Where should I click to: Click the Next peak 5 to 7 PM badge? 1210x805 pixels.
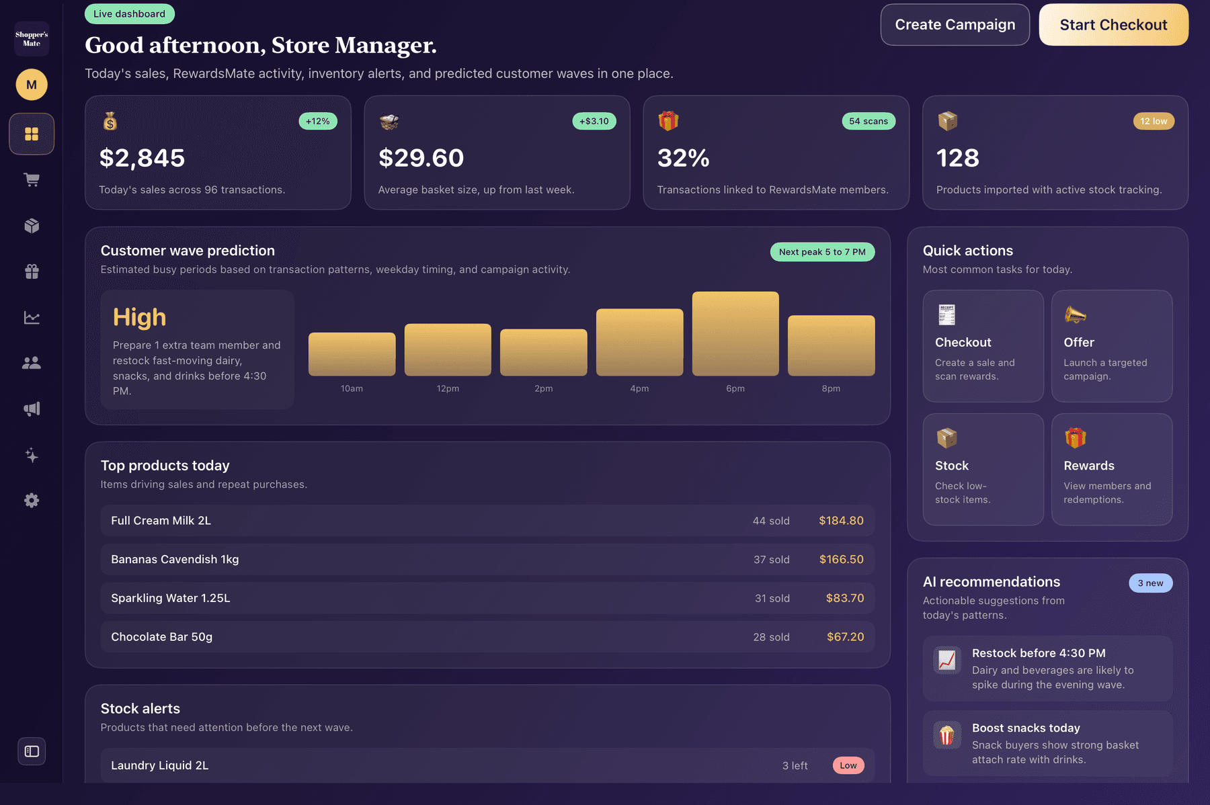(x=822, y=252)
